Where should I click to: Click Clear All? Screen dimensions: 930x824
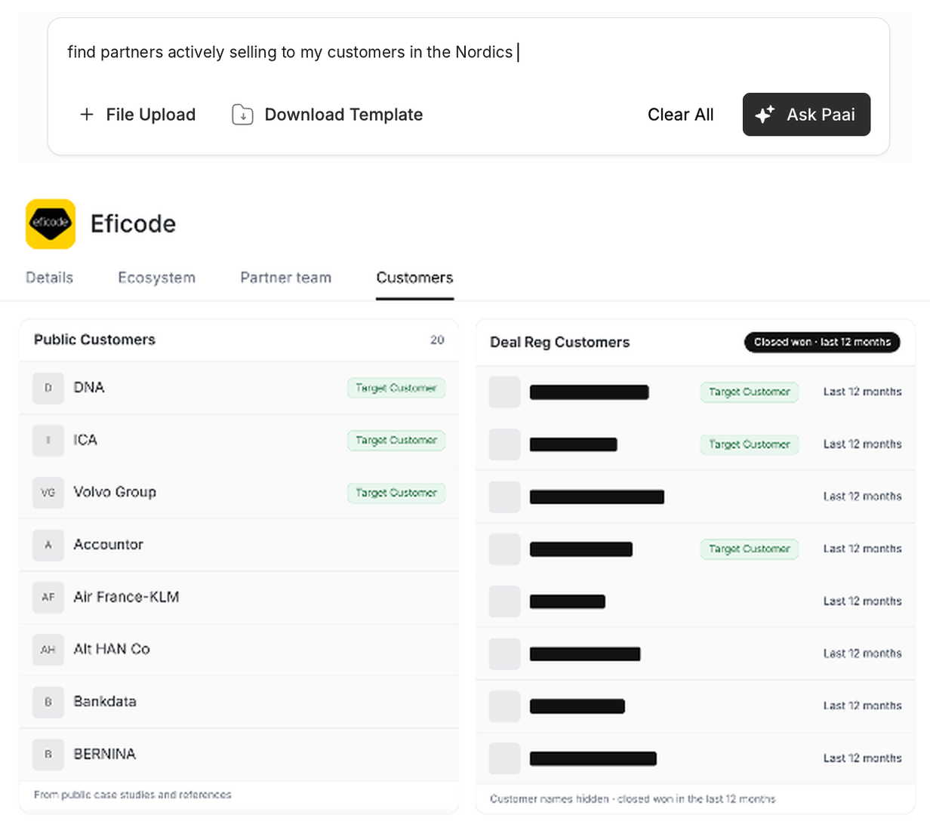tap(680, 115)
